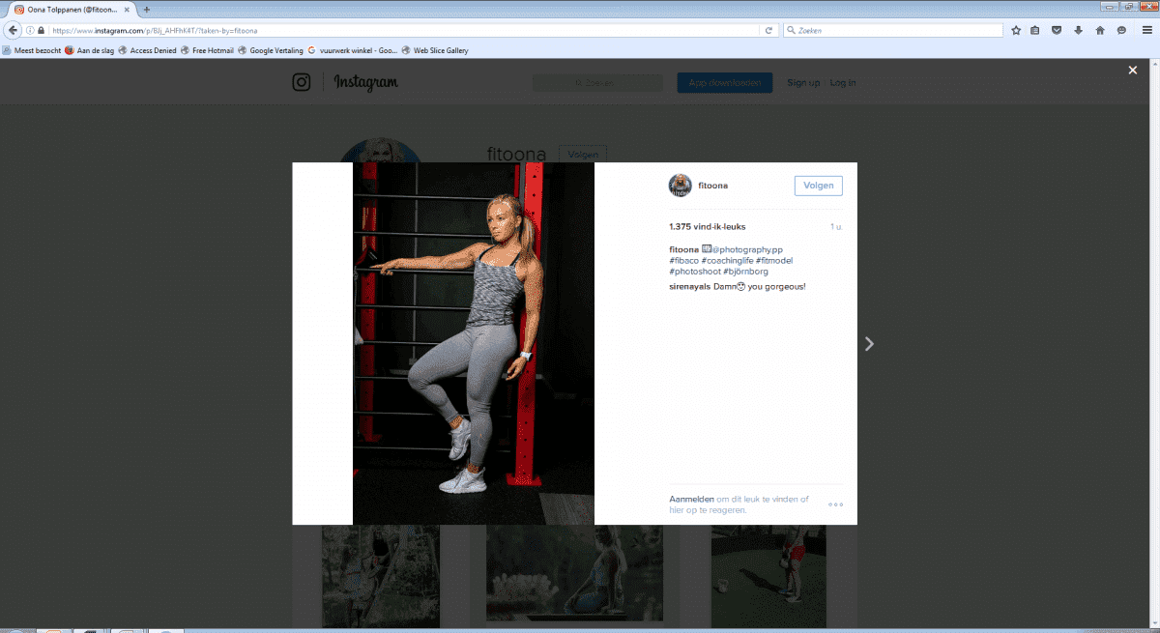The image size is (1160, 633).
Task: Click the browser back arrow button
Action: click(14, 30)
